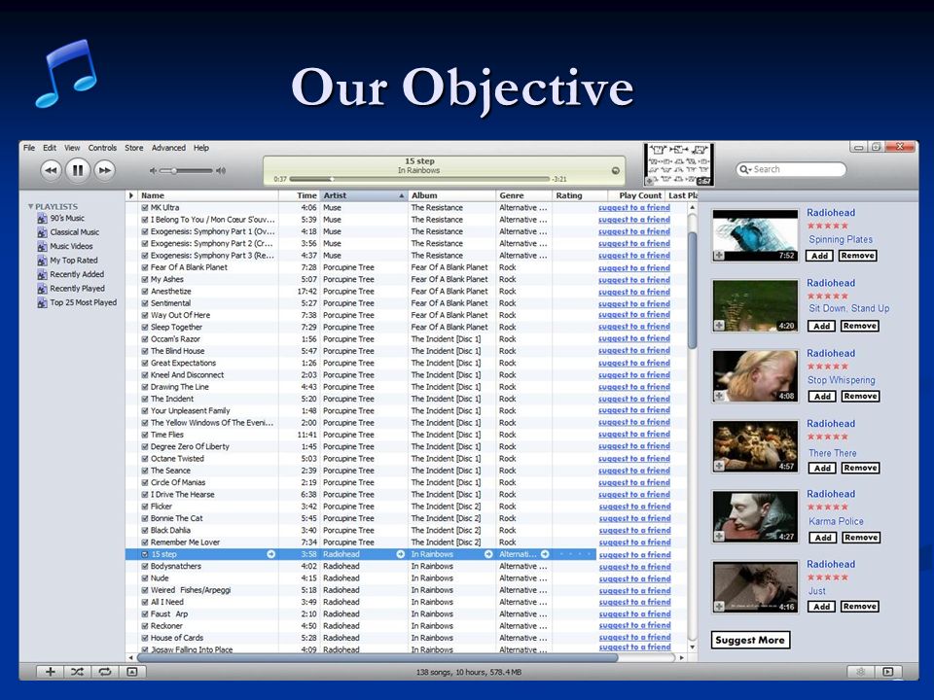Click the add playlist plus button
The height and width of the screenshot is (700, 934).
tap(51, 672)
